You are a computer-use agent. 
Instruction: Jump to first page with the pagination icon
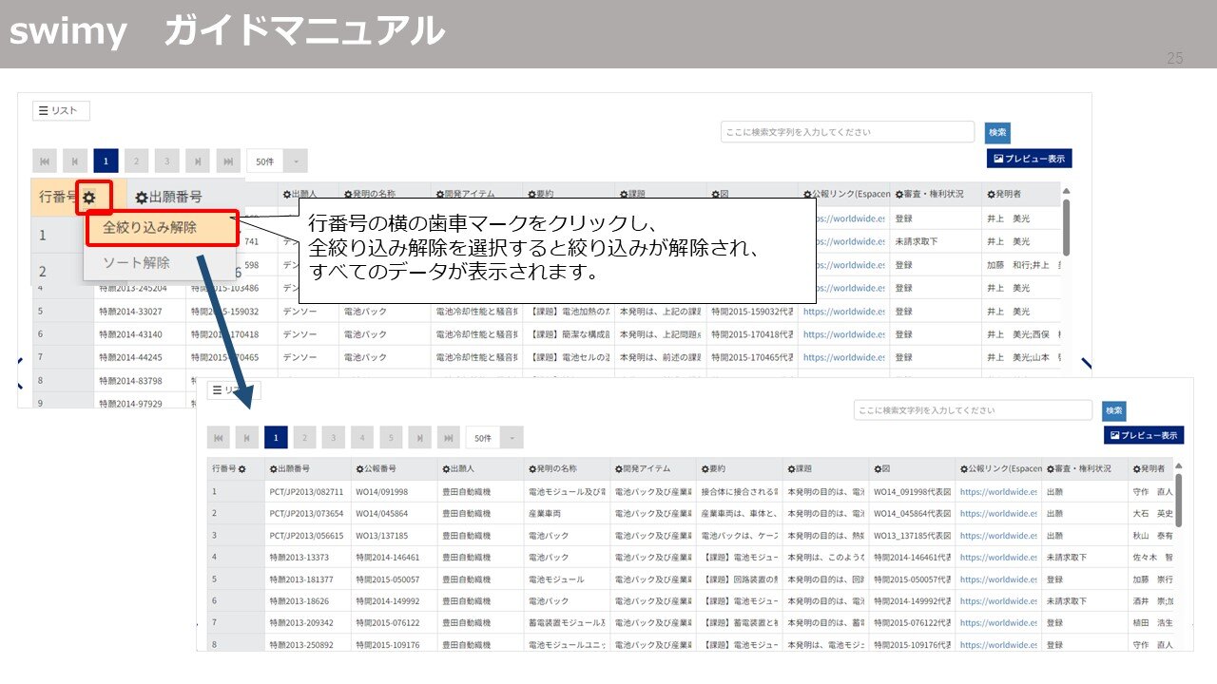pyautogui.click(x=45, y=161)
